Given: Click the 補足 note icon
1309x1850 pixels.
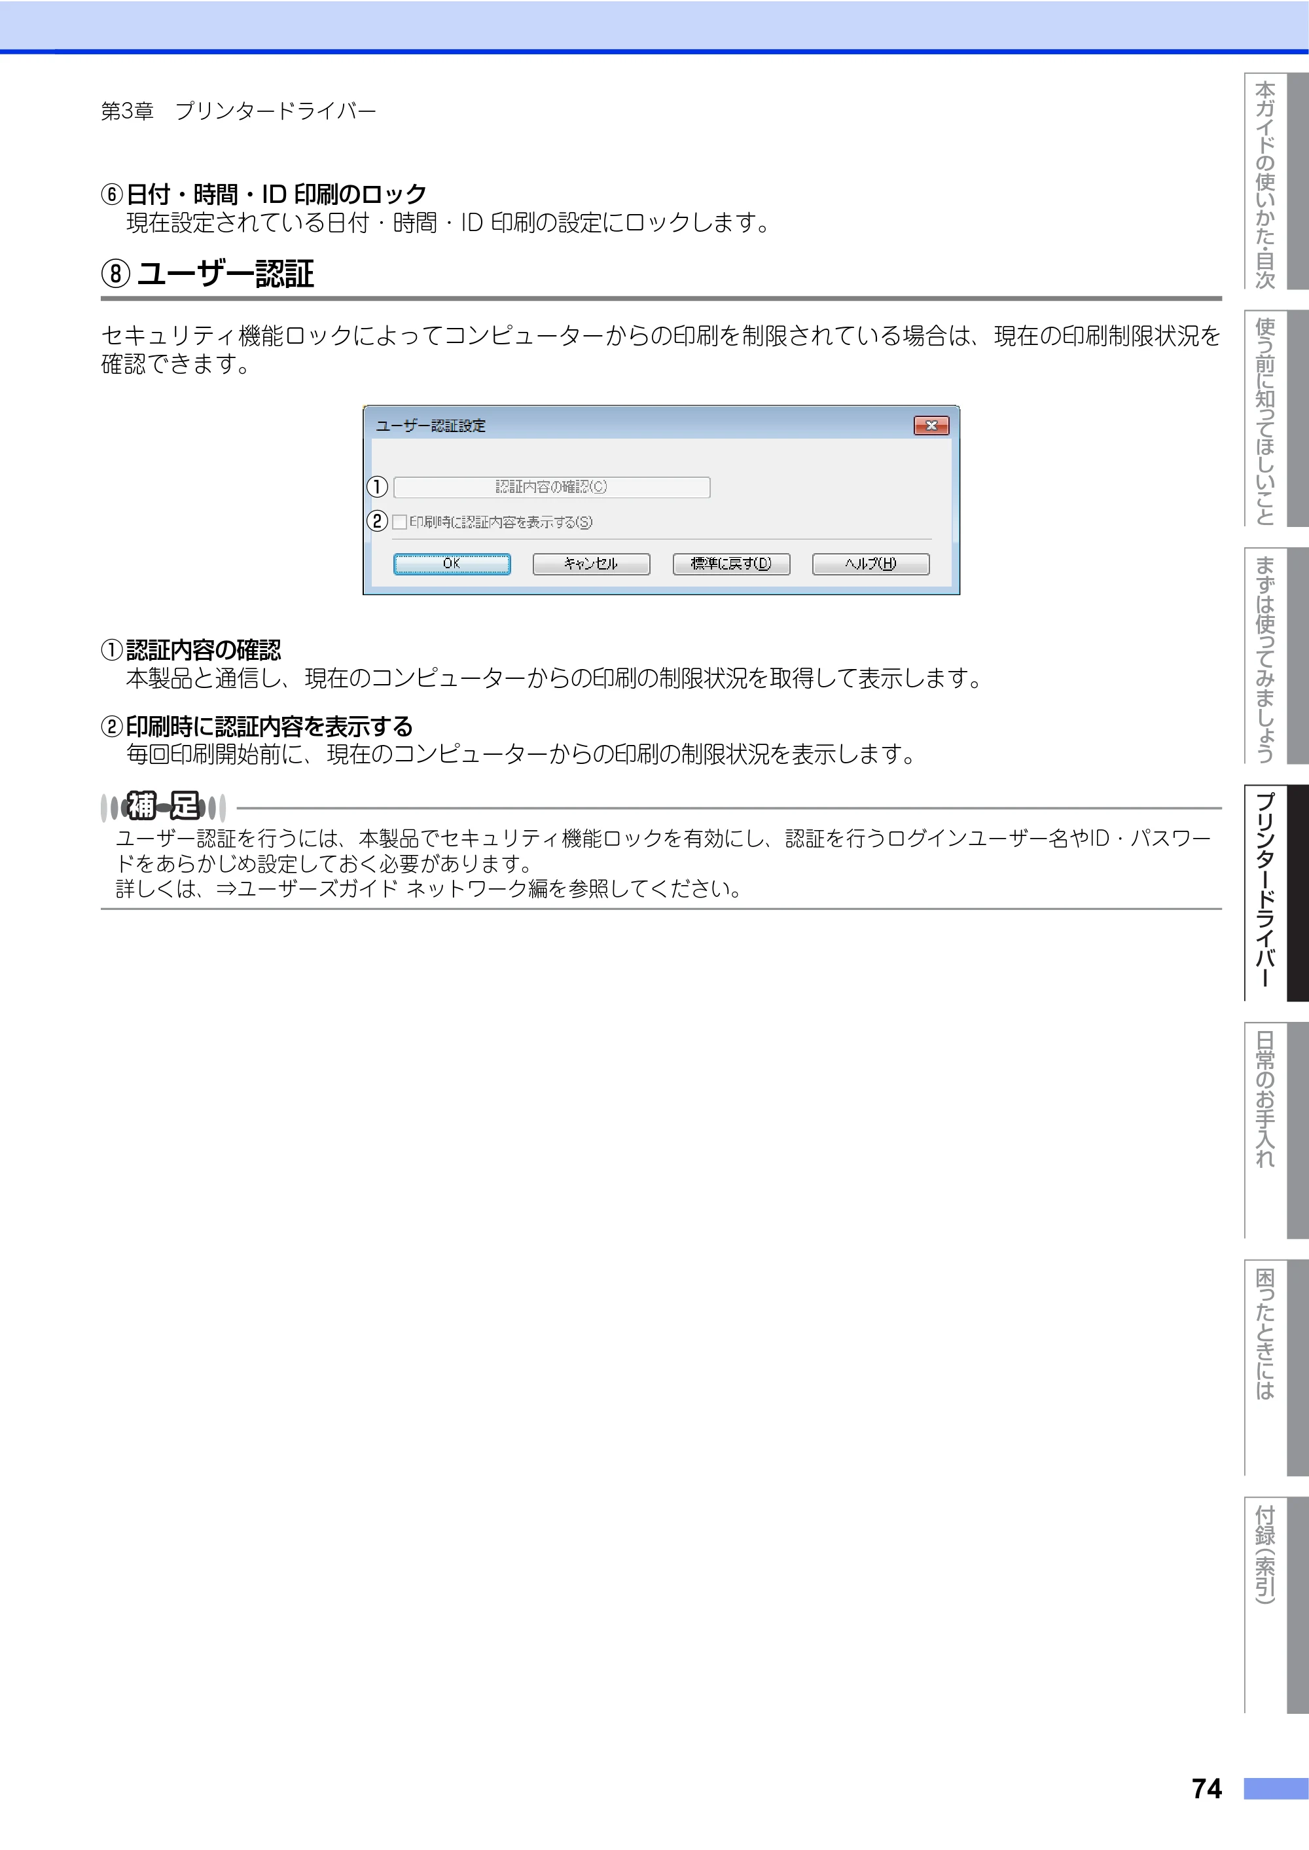Looking at the screenshot, I should pos(164,806).
